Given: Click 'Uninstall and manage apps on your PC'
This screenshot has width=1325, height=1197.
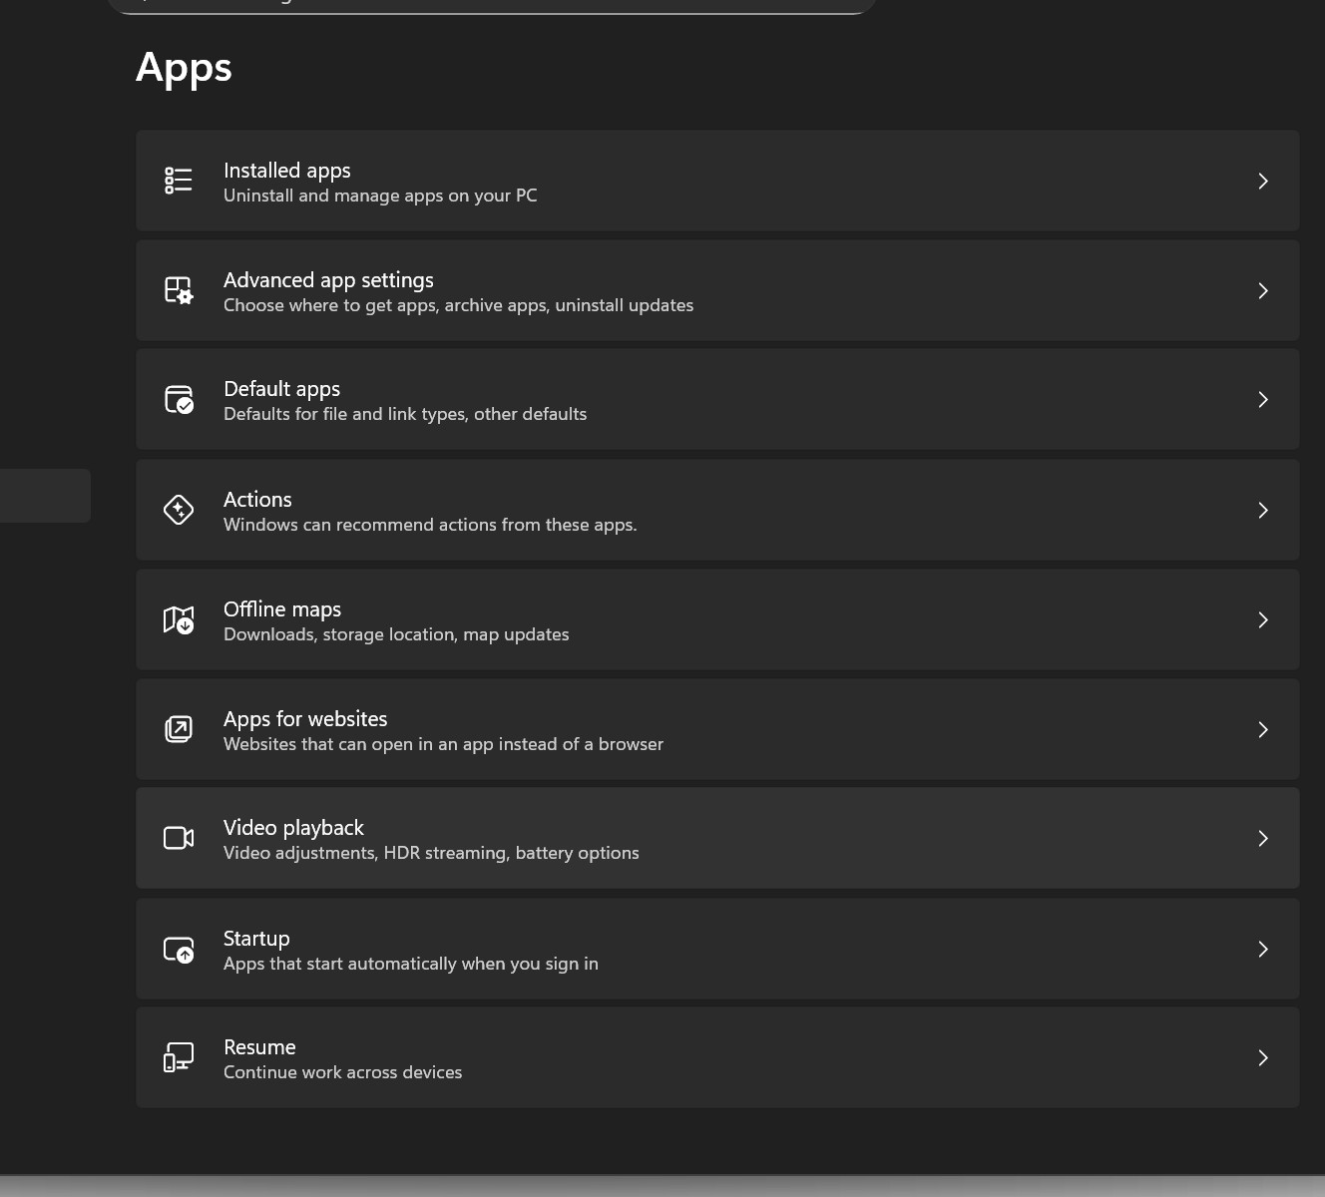Looking at the screenshot, I should 380,196.
